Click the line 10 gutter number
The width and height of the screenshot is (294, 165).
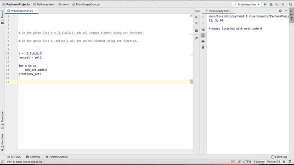(7, 54)
